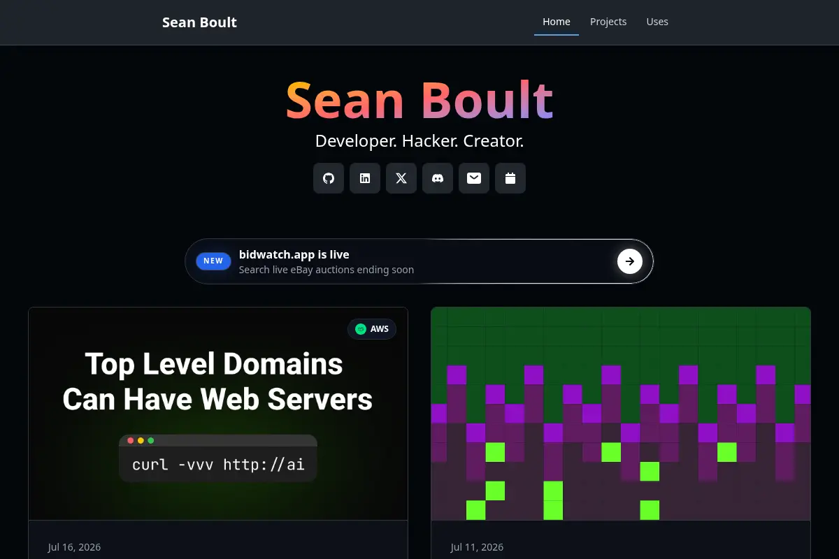Click the Developer. Hacker. Creator. tagline
The height and width of the screenshot is (559, 839).
click(419, 141)
